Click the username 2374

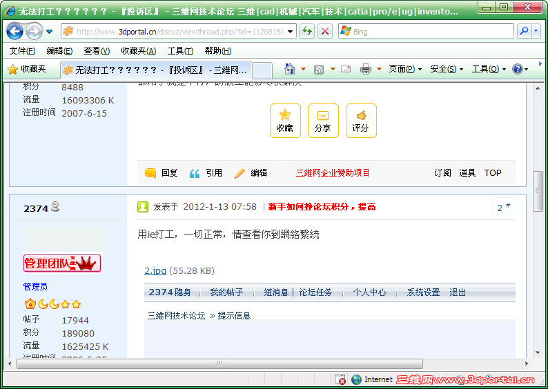coord(36,208)
